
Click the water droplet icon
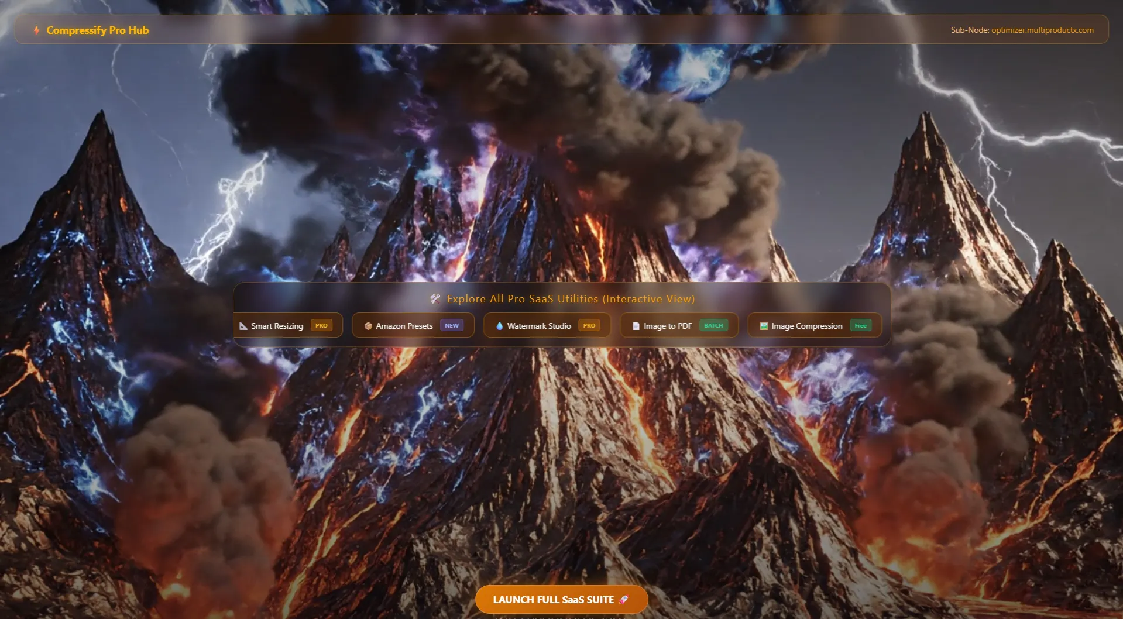499,326
